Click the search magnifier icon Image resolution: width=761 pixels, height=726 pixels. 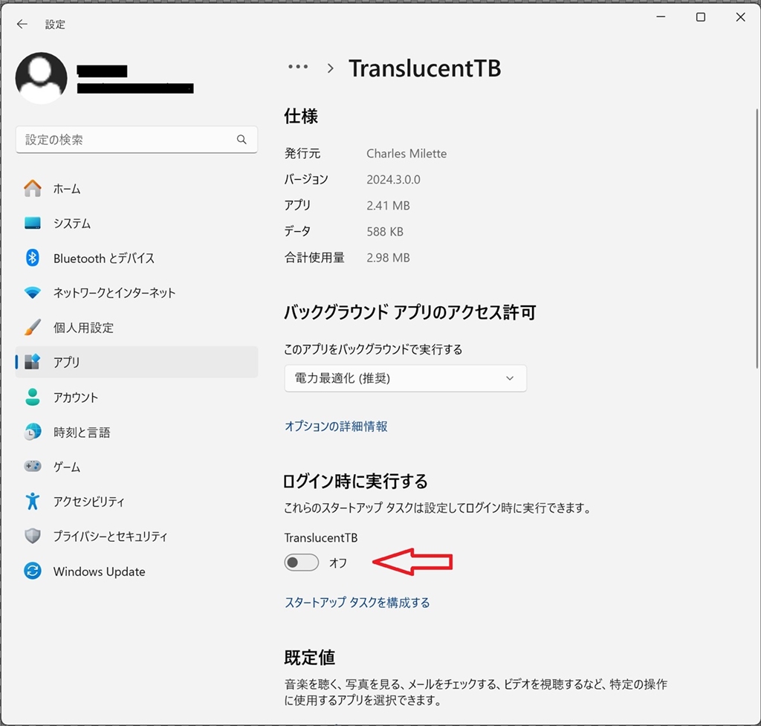(x=242, y=140)
